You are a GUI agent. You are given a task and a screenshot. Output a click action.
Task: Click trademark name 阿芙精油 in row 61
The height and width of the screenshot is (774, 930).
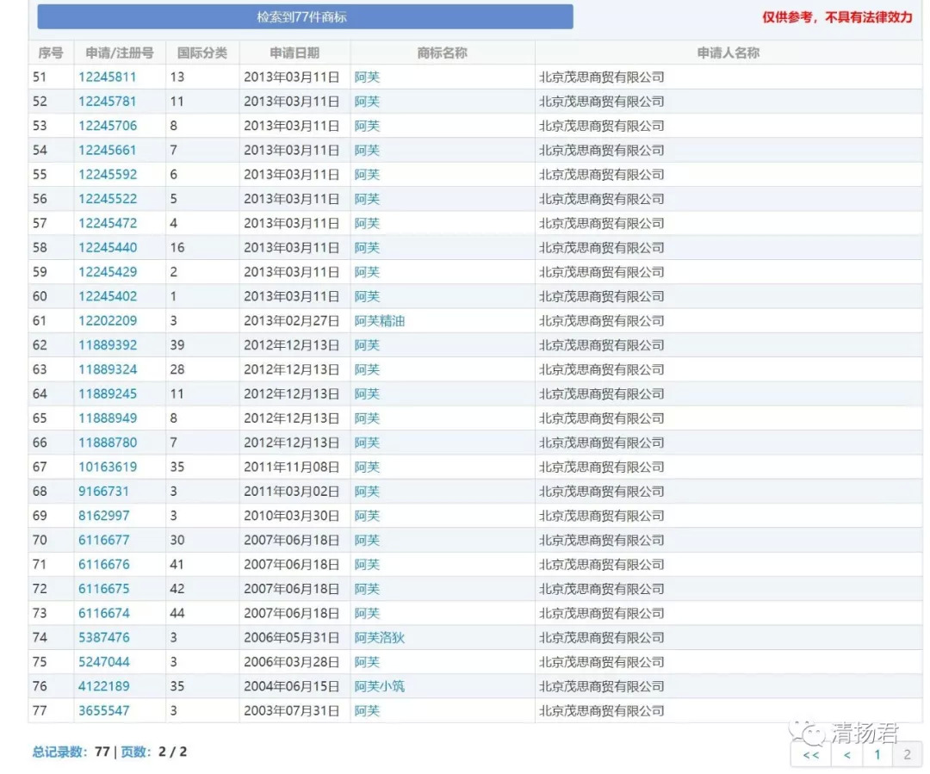(380, 321)
